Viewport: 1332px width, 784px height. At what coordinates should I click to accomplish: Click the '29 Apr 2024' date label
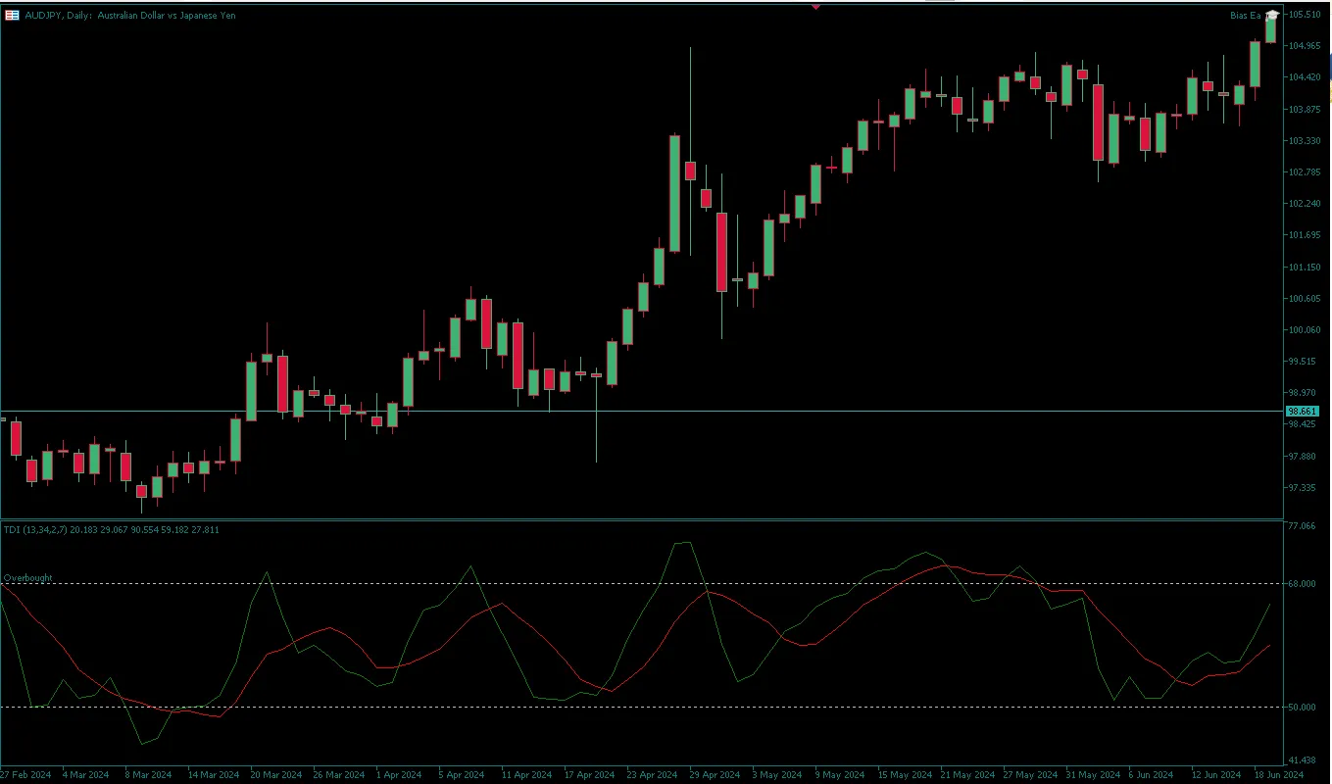pyautogui.click(x=715, y=775)
